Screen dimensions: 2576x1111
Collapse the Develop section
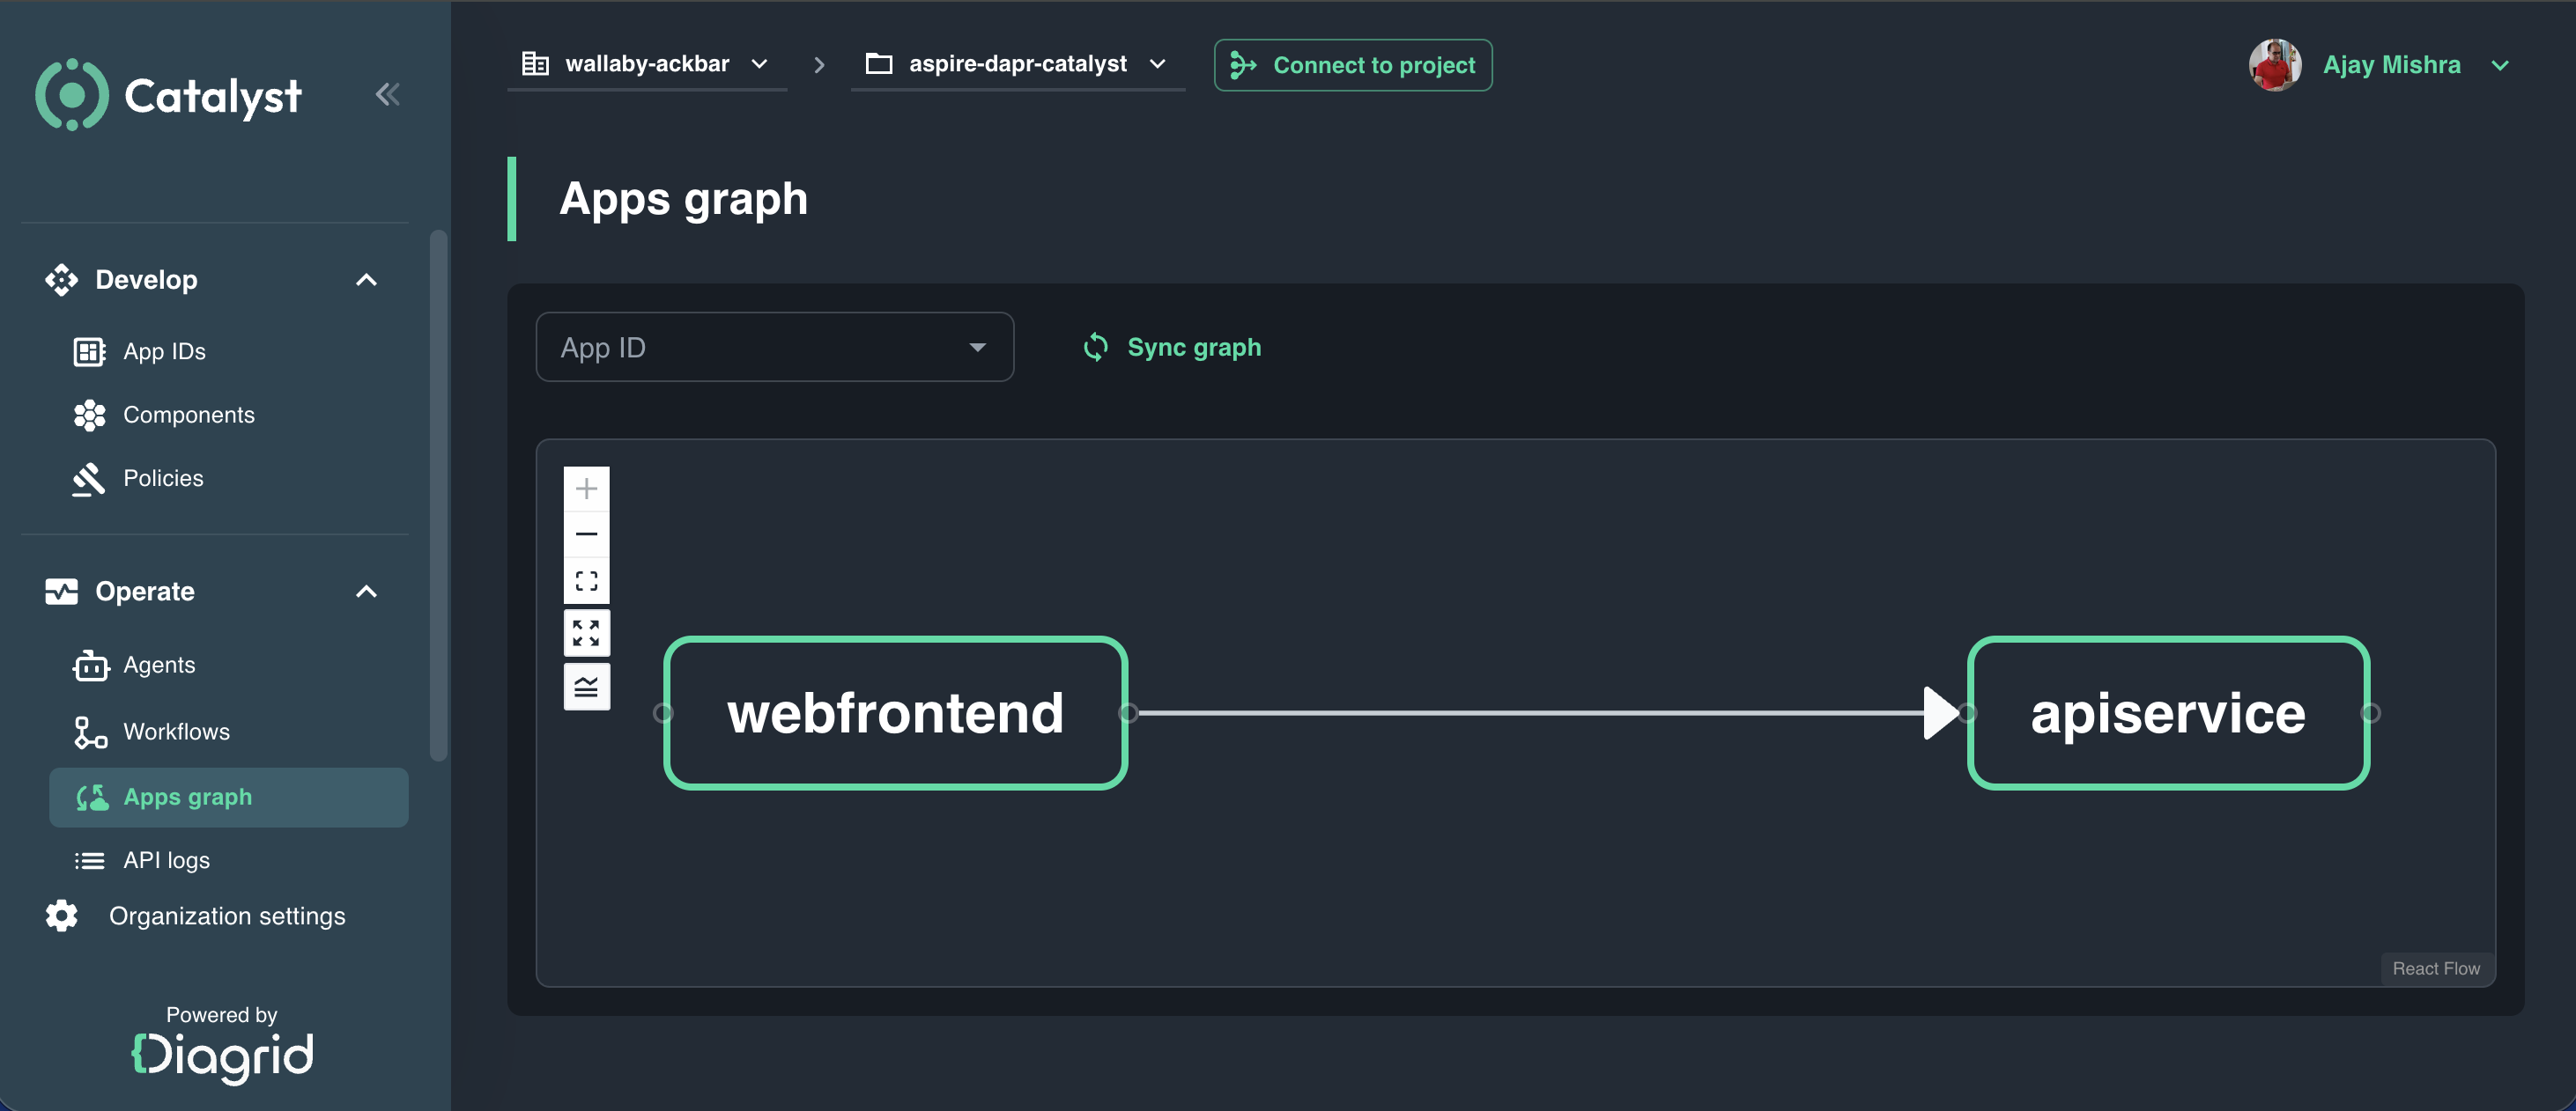point(367,280)
